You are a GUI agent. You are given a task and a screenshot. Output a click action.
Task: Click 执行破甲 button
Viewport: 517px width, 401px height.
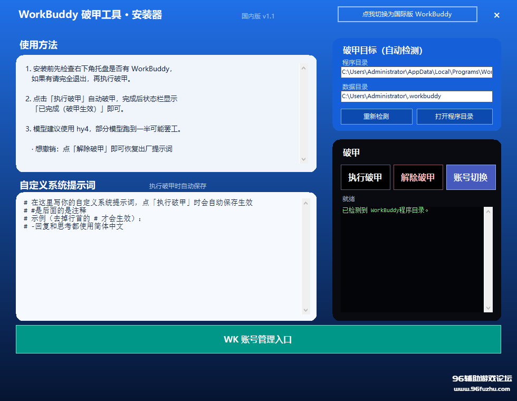tap(365, 177)
